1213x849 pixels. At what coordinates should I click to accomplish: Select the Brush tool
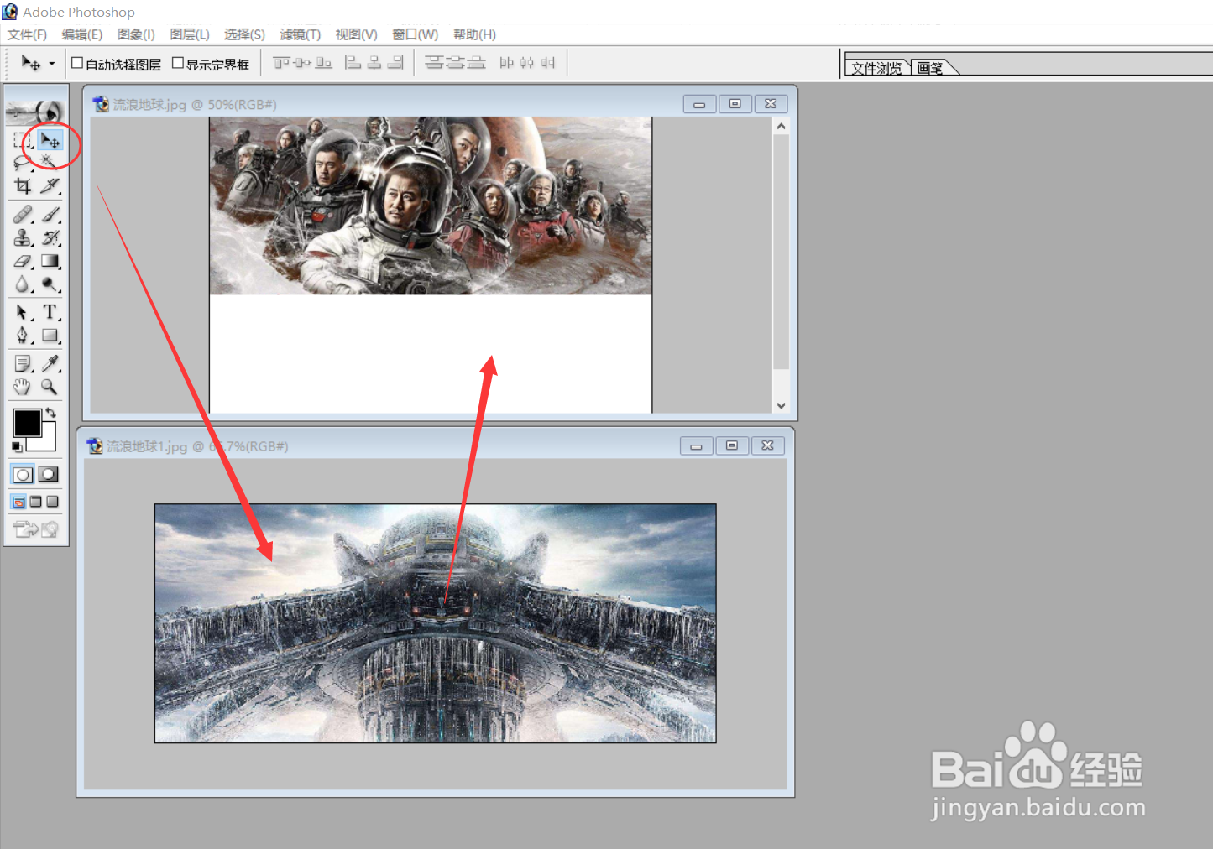50,215
